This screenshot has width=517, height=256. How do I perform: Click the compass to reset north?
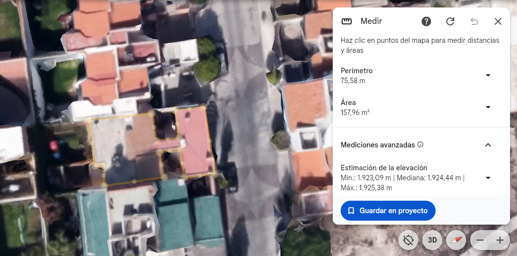[x=456, y=240]
